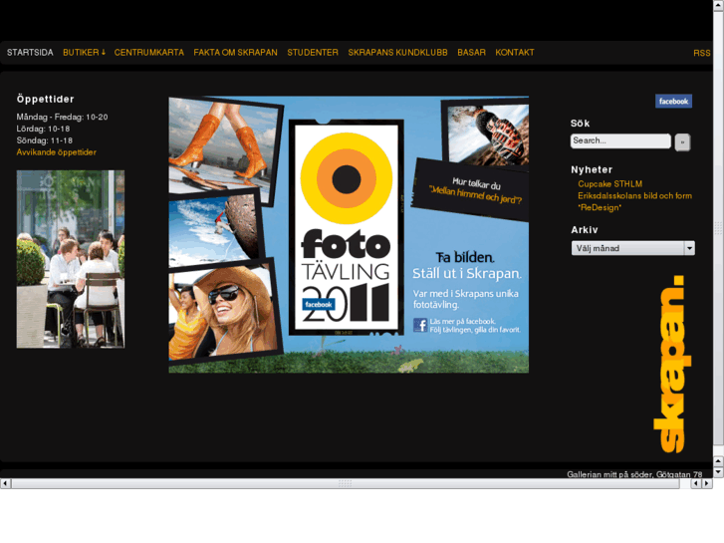Submit search with the arrow button
Image resolution: width=724 pixels, height=543 pixels.
[682, 141]
